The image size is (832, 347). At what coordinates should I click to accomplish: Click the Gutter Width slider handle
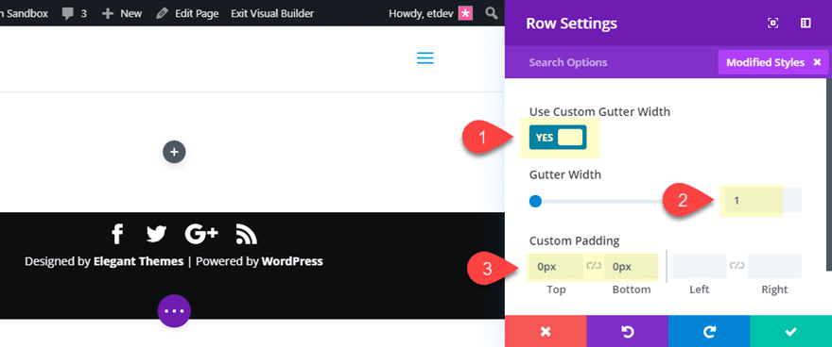535,201
